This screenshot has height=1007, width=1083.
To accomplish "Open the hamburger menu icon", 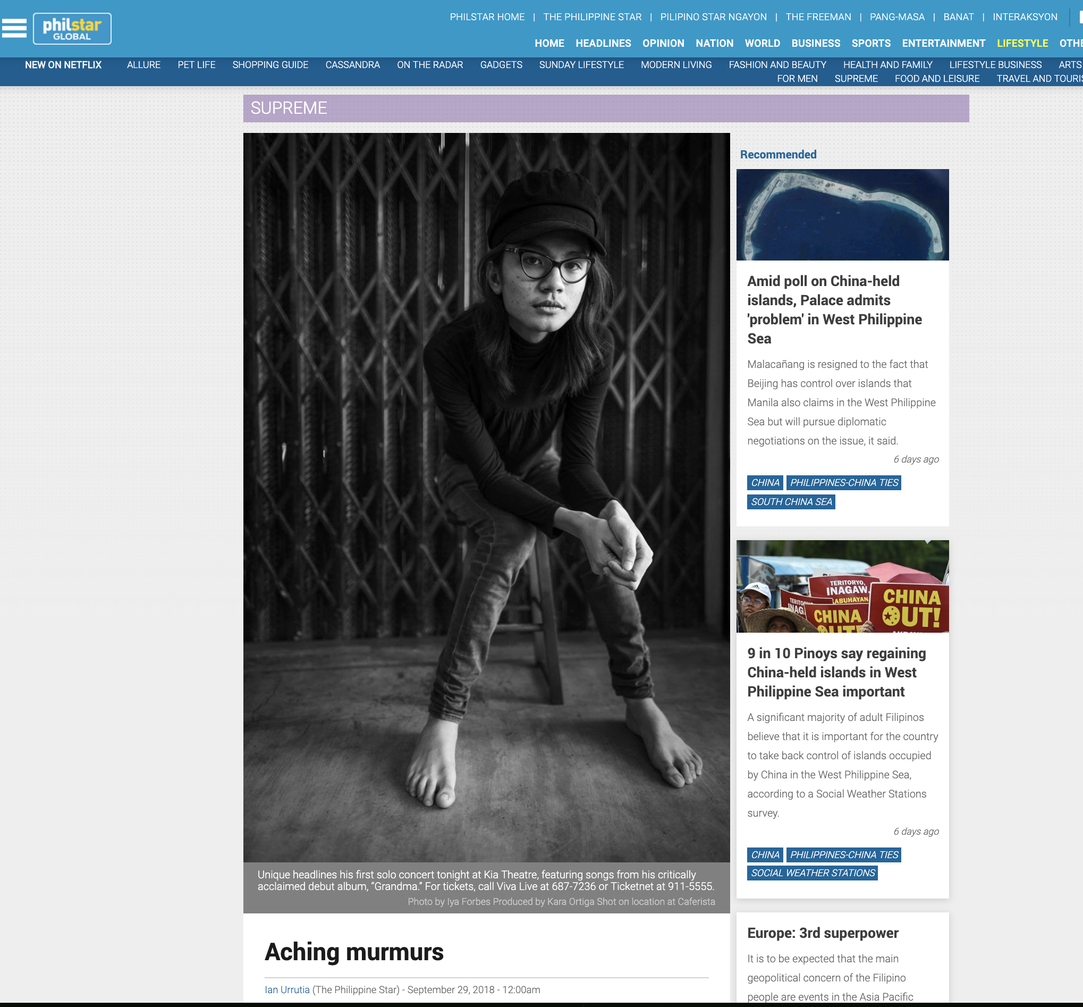I will [x=14, y=28].
